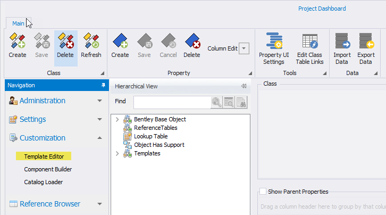The image size is (386, 215).
Task: Open the Class group dialog launcher
Action: pos(103,73)
